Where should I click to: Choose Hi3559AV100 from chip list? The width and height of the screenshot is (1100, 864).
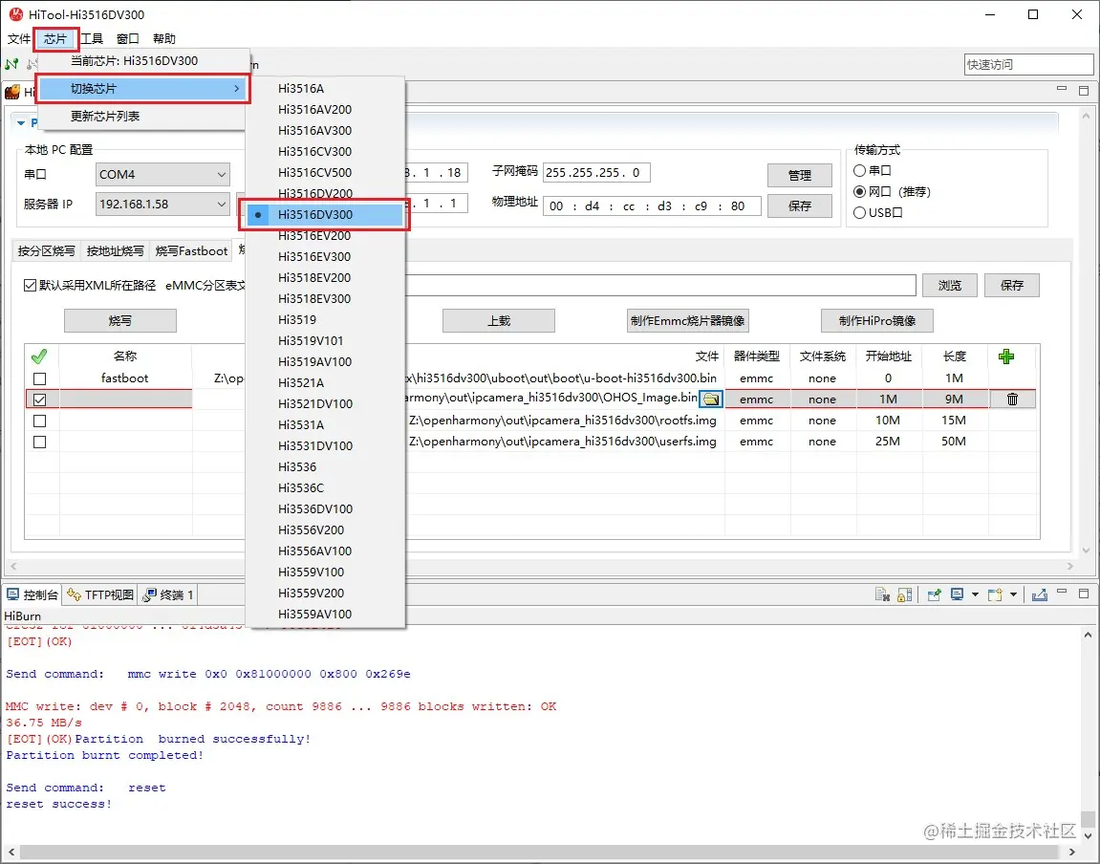(x=325, y=615)
